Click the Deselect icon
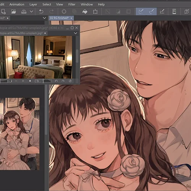Screen dimensions: 191x191 click(108, 11)
